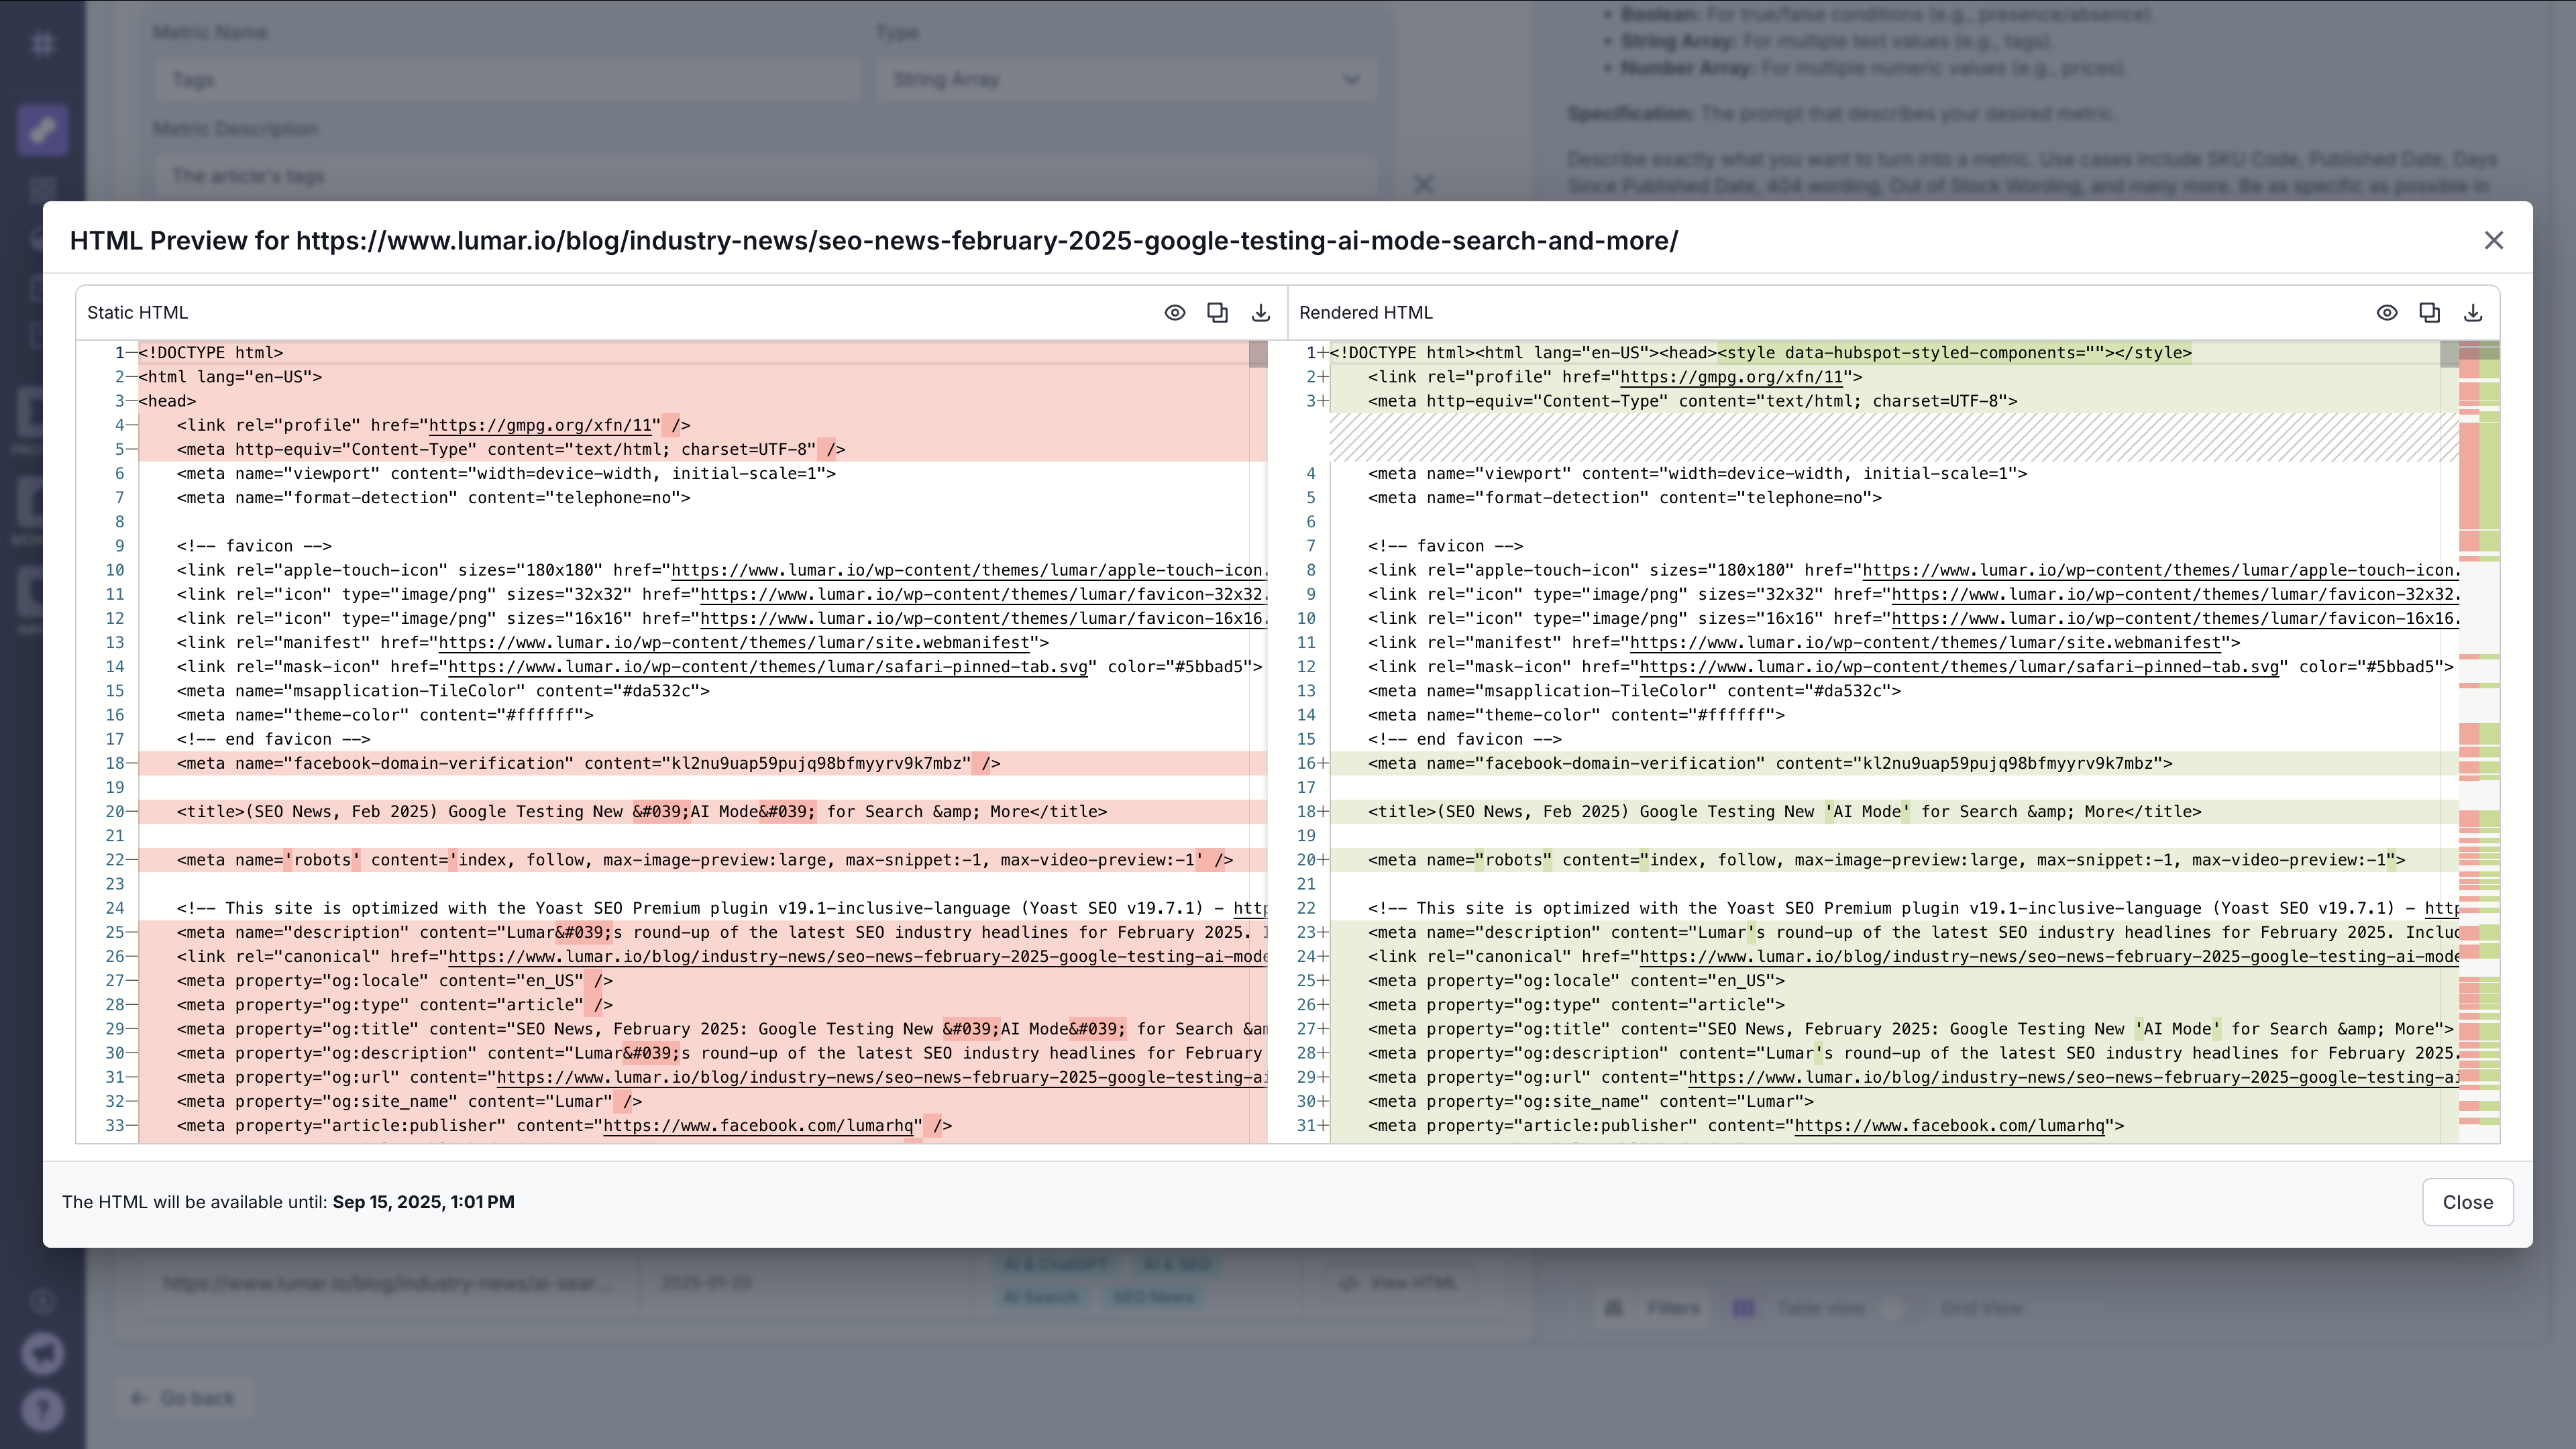Image resolution: width=2576 pixels, height=1449 pixels.
Task: Open facebook.com/lumarhq link in Rendered HTML line 31
Action: pyautogui.click(x=1949, y=1125)
